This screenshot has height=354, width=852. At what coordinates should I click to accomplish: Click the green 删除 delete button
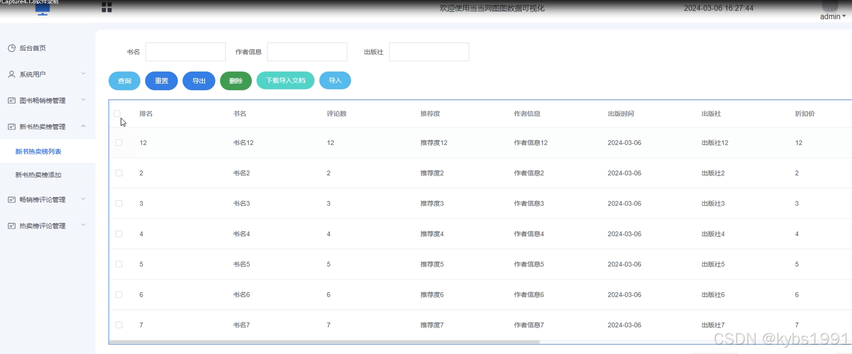pyautogui.click(x=236, y=80)
